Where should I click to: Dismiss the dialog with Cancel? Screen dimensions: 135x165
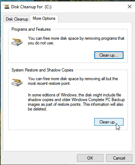(119, 158)
